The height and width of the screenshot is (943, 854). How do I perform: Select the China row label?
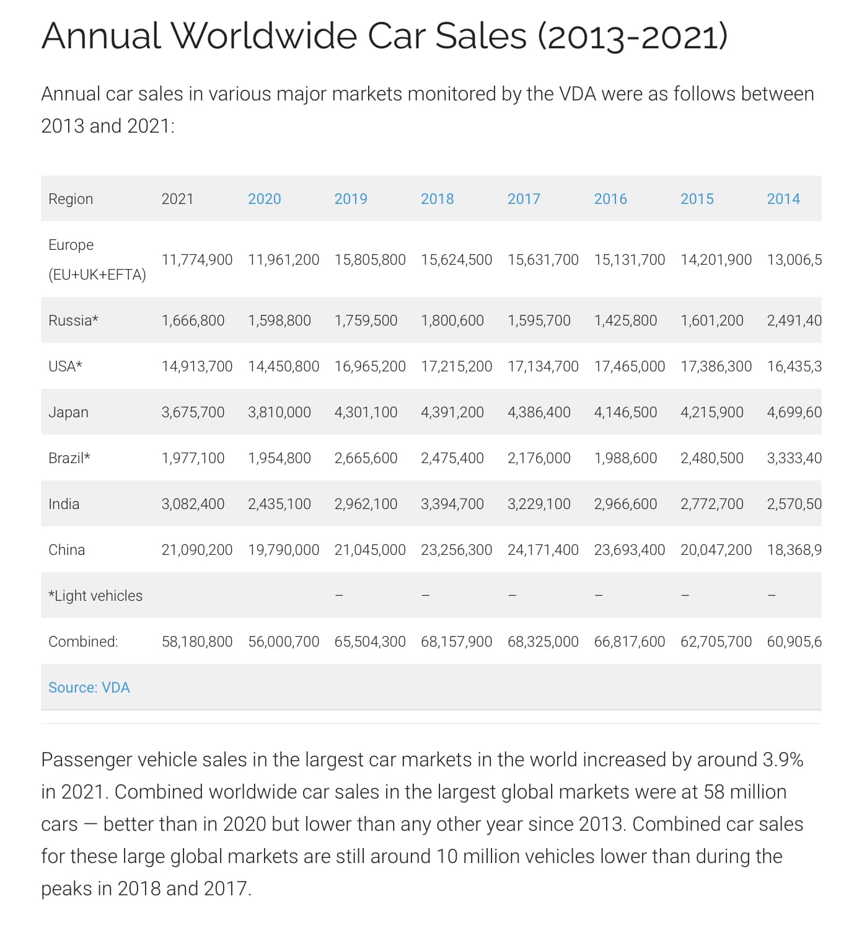tap(66, 550)
